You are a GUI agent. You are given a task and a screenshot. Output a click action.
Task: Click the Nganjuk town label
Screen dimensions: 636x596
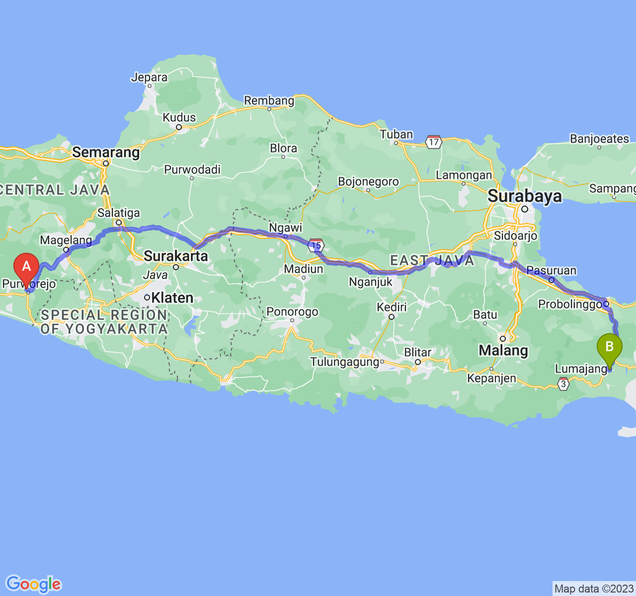tap(371, 282)
